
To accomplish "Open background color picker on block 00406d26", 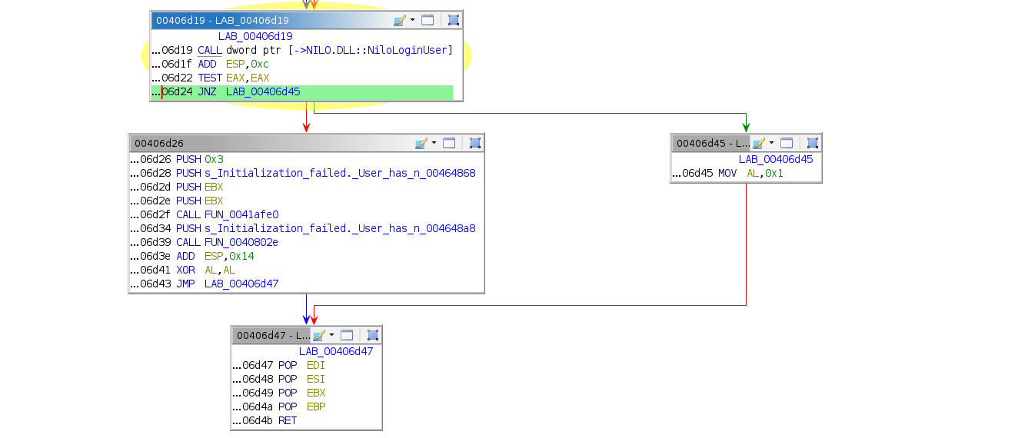I will pyautogui.click(x=421, y=143).
